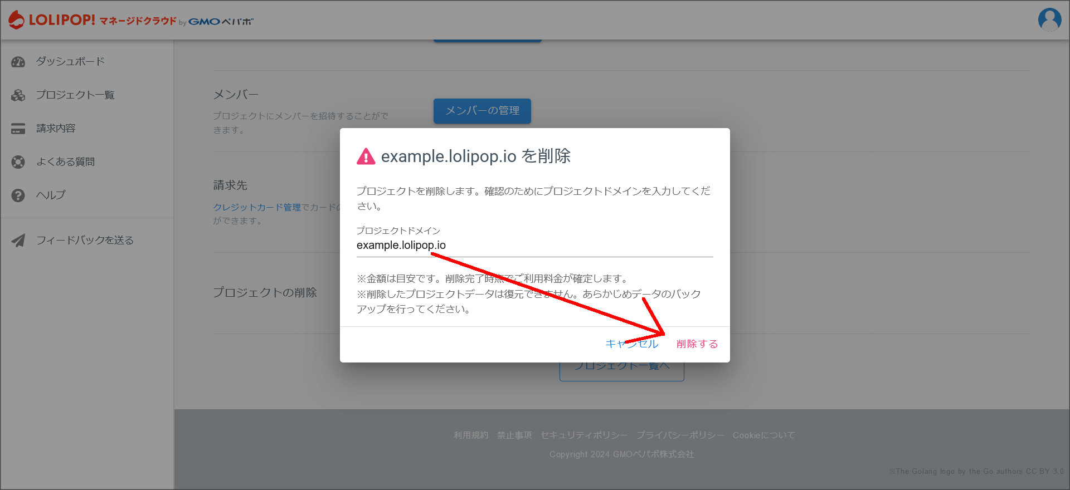Viewport: 1070px width, 490px height.
Task: Click the Golang logo attribution note
Action: click(x=976, y=471)
